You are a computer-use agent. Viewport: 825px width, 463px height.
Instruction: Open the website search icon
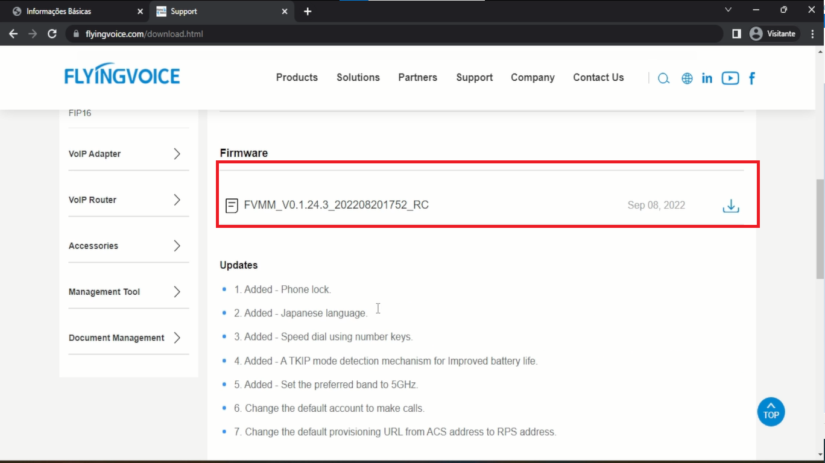tap(663, 78)
